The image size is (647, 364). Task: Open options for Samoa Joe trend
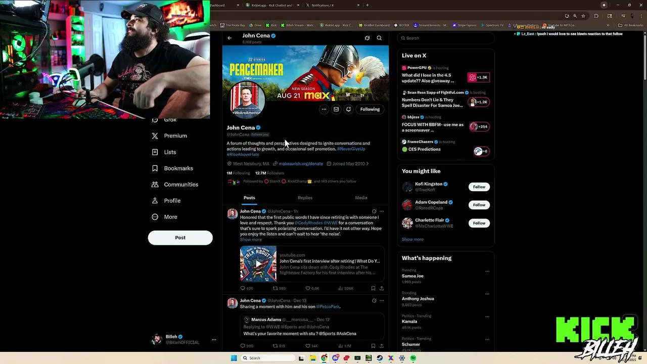(487, 271)
